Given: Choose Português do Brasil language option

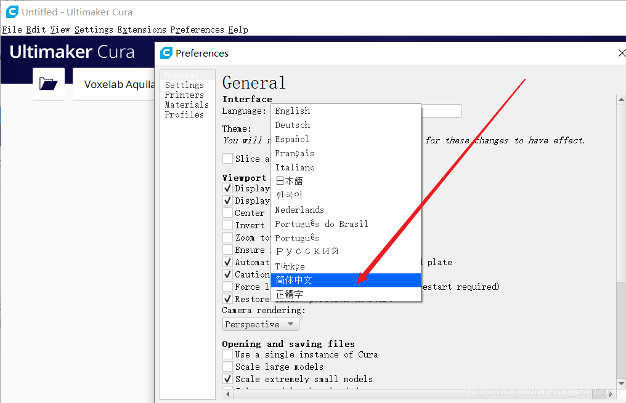Looking at the screenshot, I should [346, 224].
